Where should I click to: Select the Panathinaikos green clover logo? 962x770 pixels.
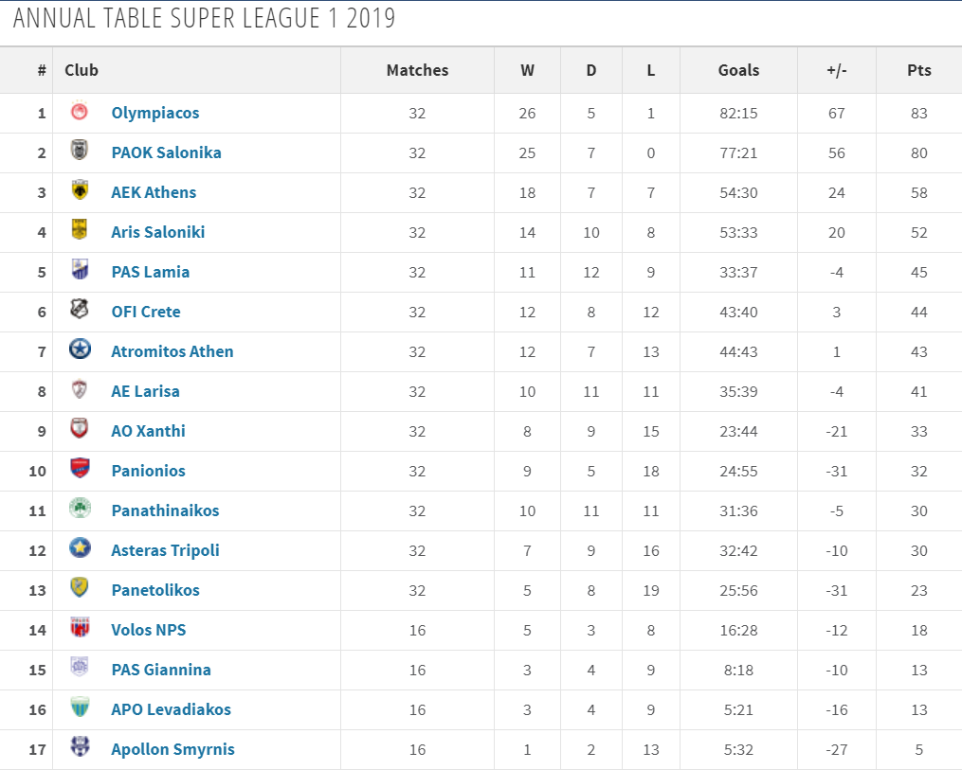80,509
